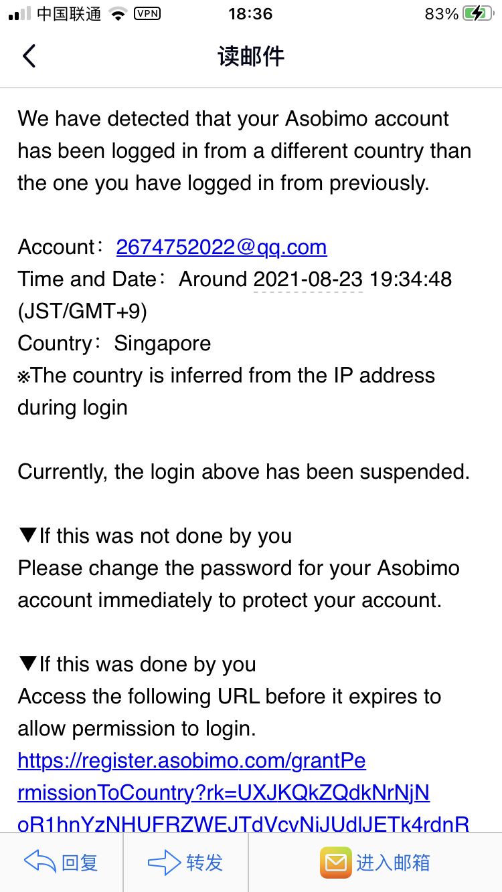The height and width of the screenshot is (892, 502).
Task: Tap the 83% battery percentage text
Action: click(442, 13)
